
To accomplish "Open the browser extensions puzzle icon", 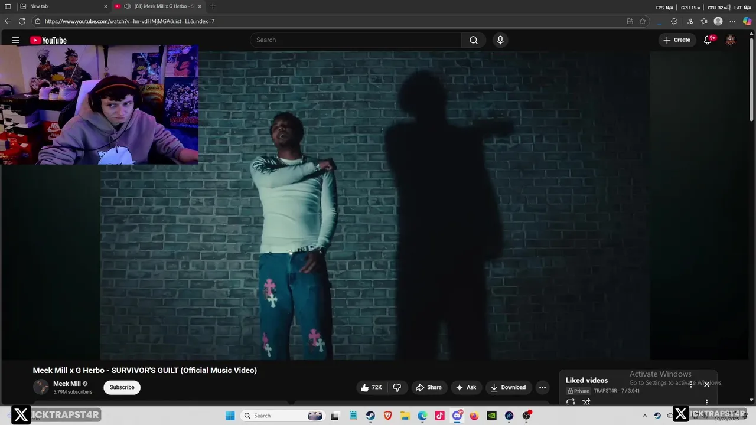I will [x=674, y=21].
